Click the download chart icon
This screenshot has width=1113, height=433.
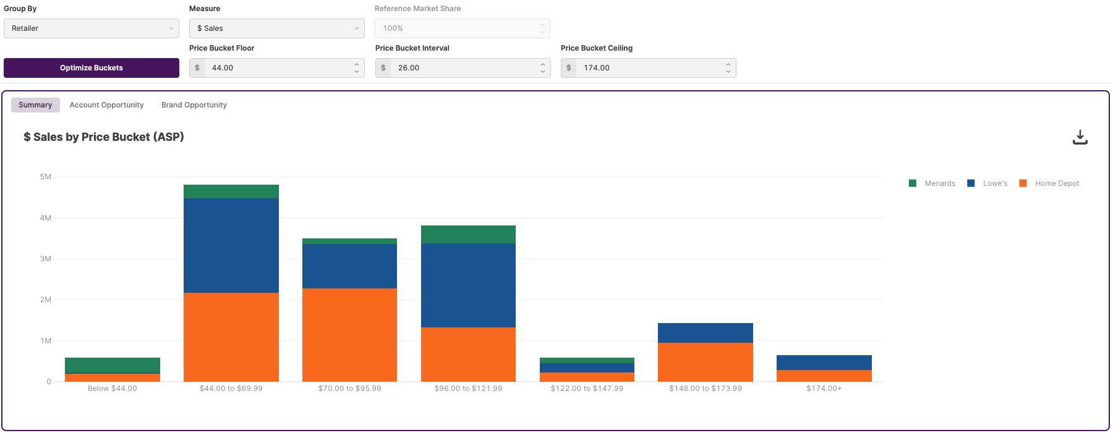pyautogui.click(x=1080, y=137)
